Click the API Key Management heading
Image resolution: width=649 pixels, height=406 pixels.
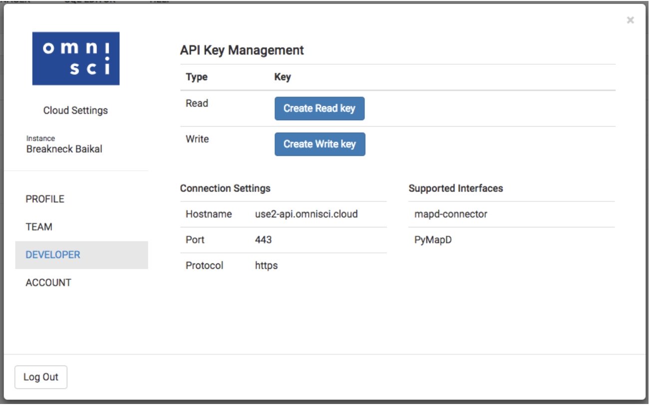coord(242,50)
